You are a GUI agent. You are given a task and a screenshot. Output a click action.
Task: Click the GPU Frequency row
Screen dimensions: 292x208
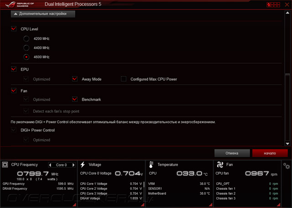coord(38,184)
